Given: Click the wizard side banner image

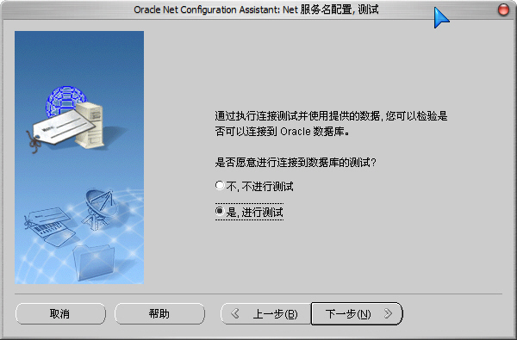Looking at the screenshot, I should pyautogui.click(x=79, y=158).
